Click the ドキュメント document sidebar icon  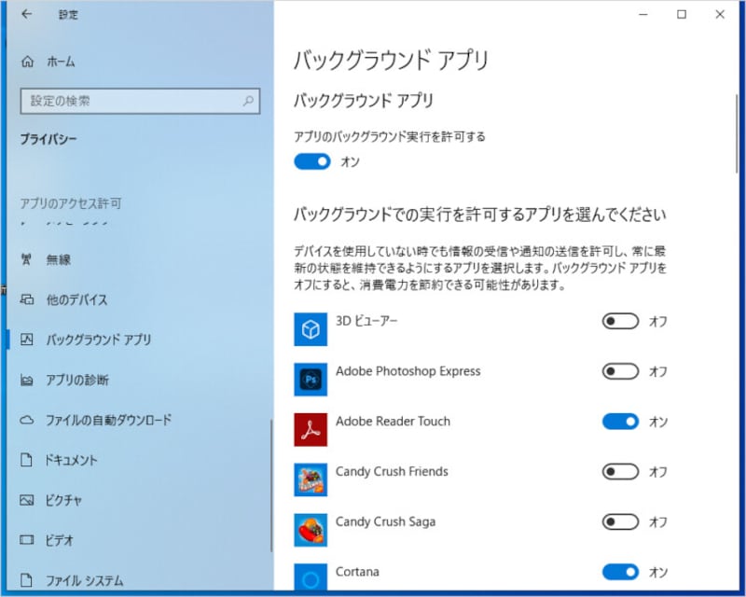click(27, 461)
